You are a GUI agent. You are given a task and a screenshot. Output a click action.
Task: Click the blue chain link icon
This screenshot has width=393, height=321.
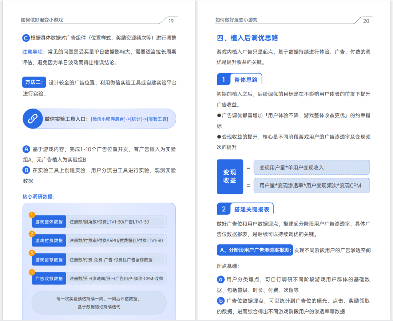coord(33,119)
